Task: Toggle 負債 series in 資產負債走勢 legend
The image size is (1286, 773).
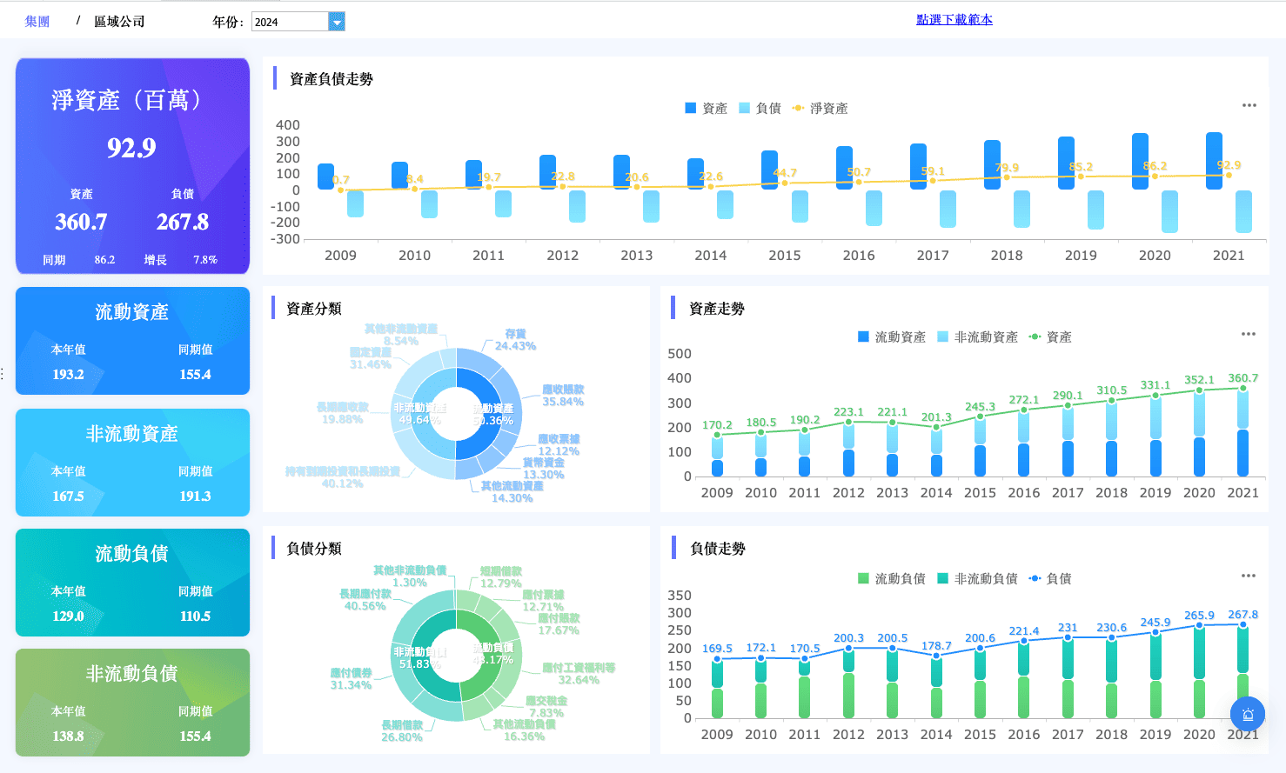Action: point(760,109)
